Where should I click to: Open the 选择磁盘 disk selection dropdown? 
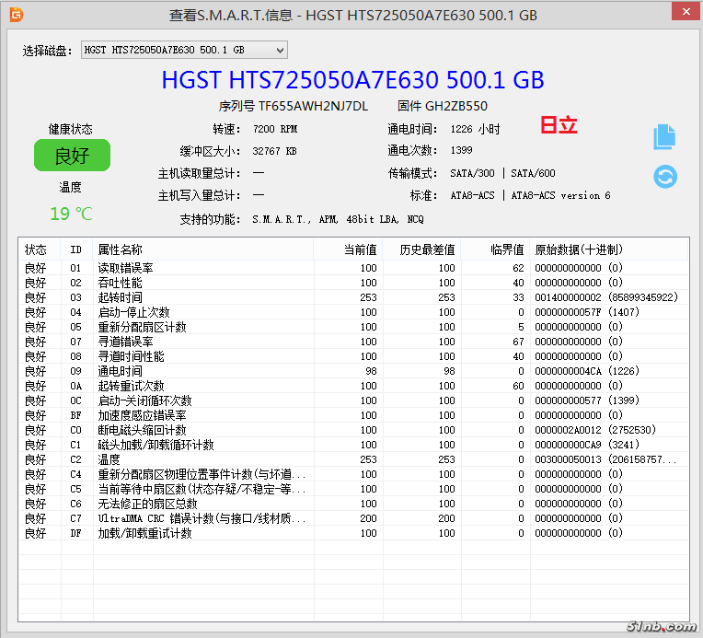tap(184, 50)
